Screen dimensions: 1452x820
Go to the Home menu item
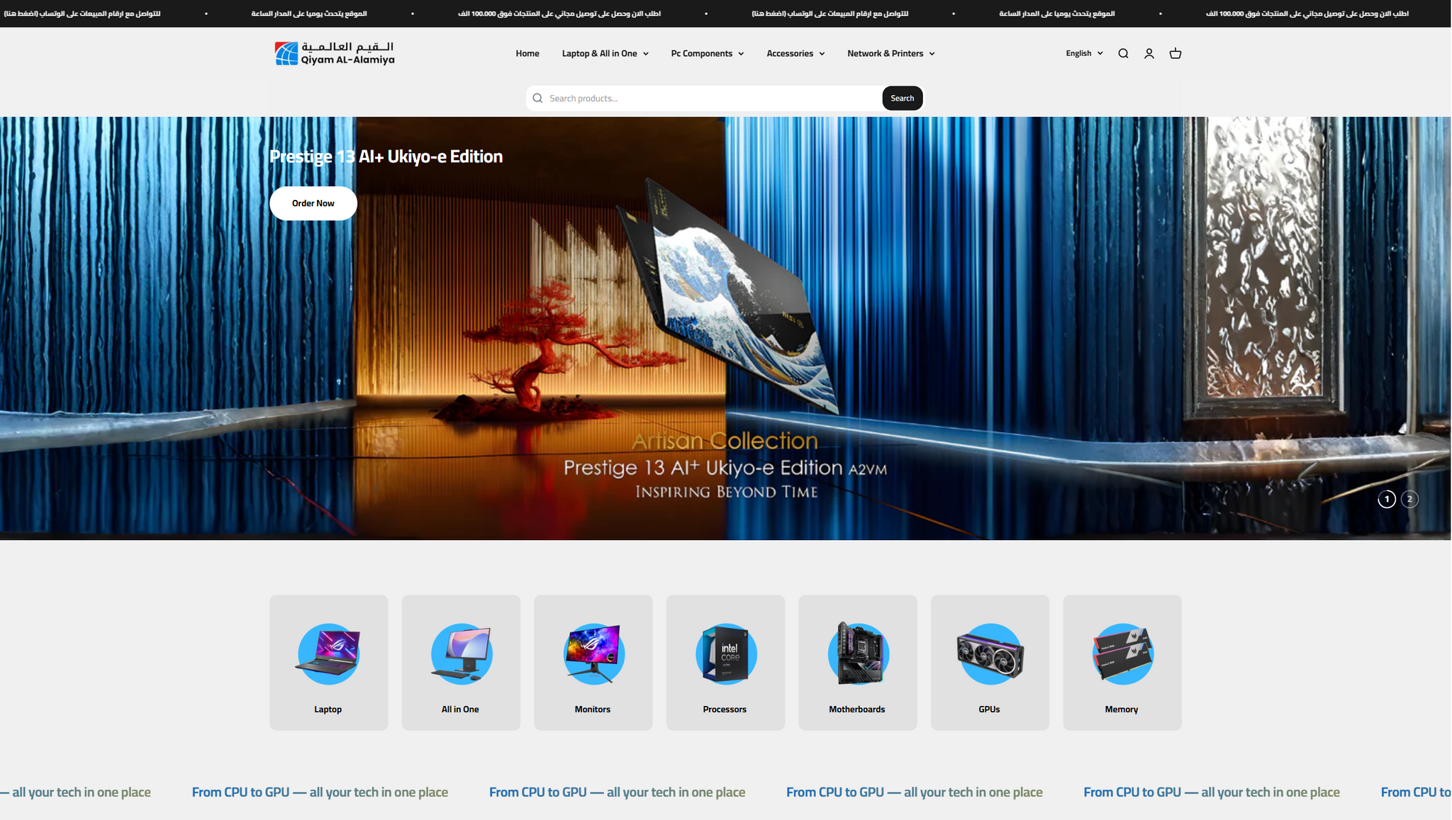527,54
